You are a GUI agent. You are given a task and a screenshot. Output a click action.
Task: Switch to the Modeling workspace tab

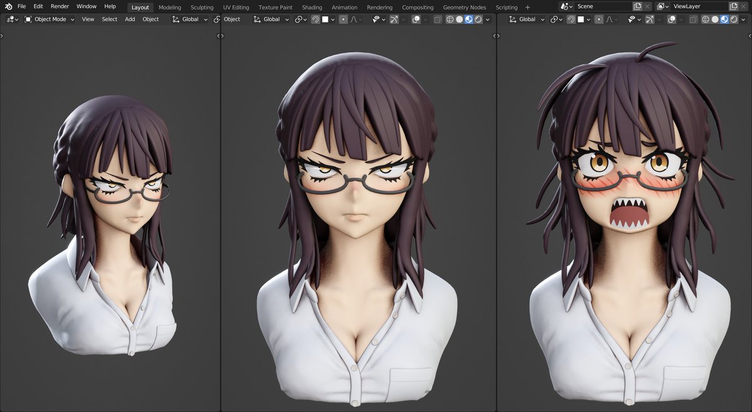coord(170,8)
